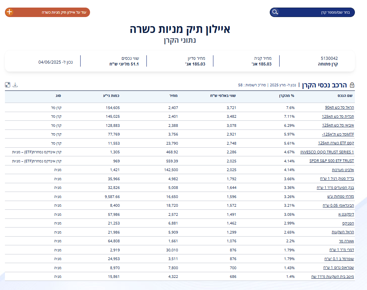Sort by the 'מחיר' column header
This screenshot has height=290, width=367.
point(174,96)
